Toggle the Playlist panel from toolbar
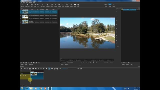 (55, 5)
